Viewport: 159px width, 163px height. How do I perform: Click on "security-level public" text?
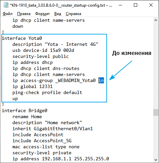41,56
